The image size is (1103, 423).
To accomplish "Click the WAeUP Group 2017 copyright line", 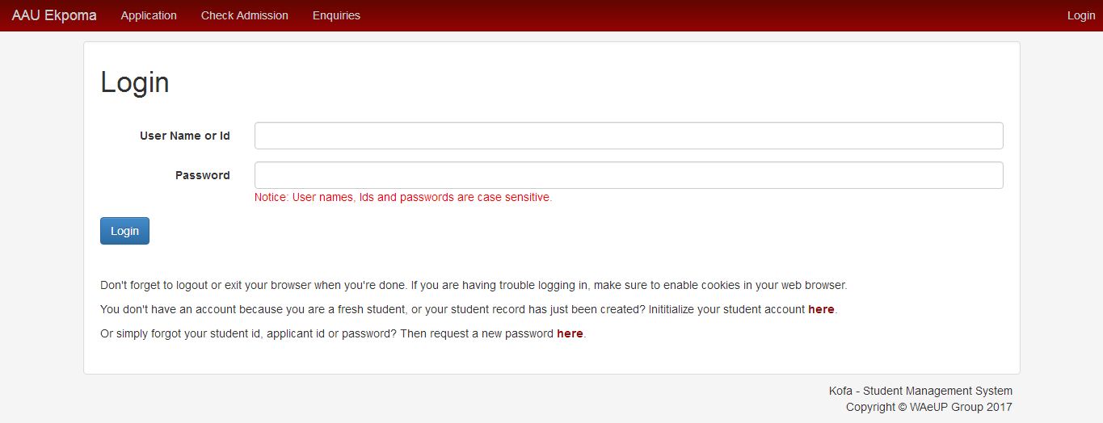I will 928,407.
